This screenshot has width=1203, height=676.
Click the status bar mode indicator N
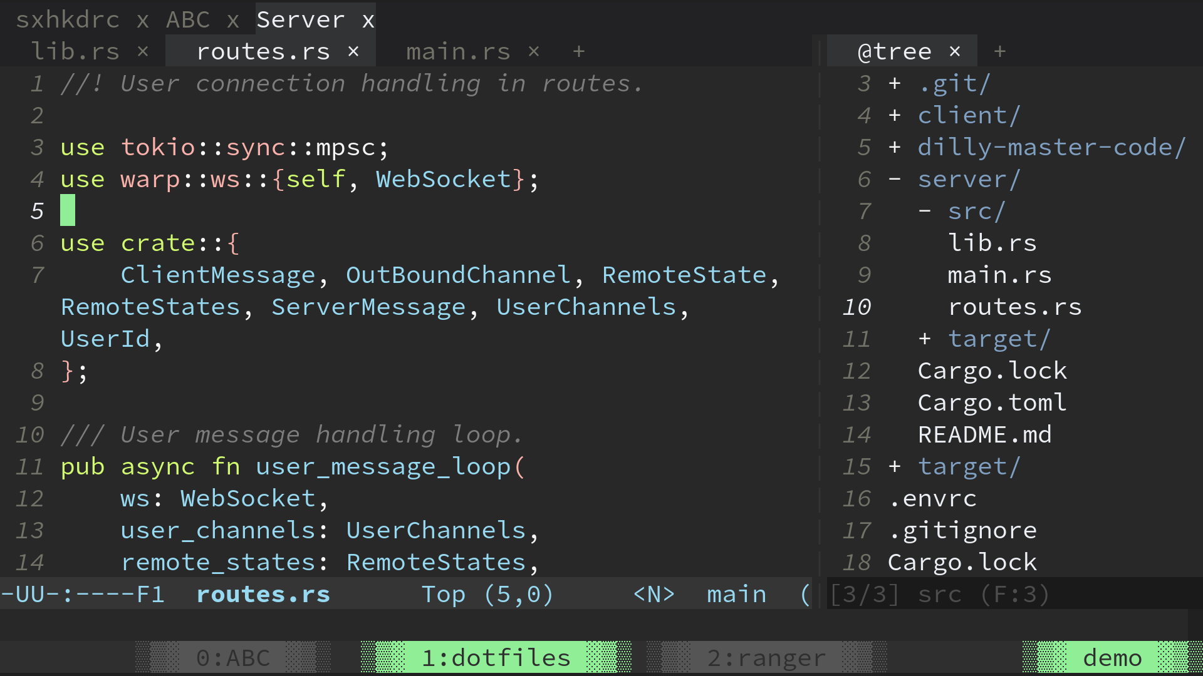(654, 593)
